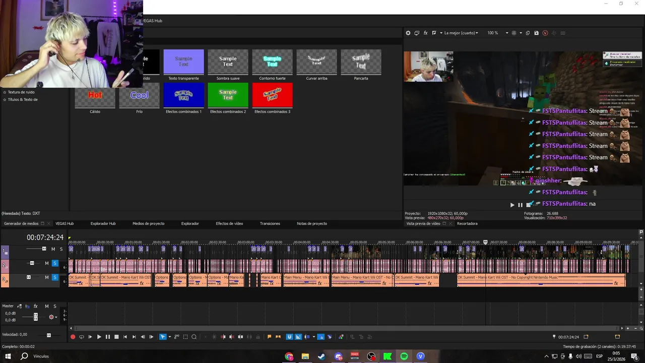Mute audio track 2
Viewport: 645px width, 363px height.
tap(47, 263)
